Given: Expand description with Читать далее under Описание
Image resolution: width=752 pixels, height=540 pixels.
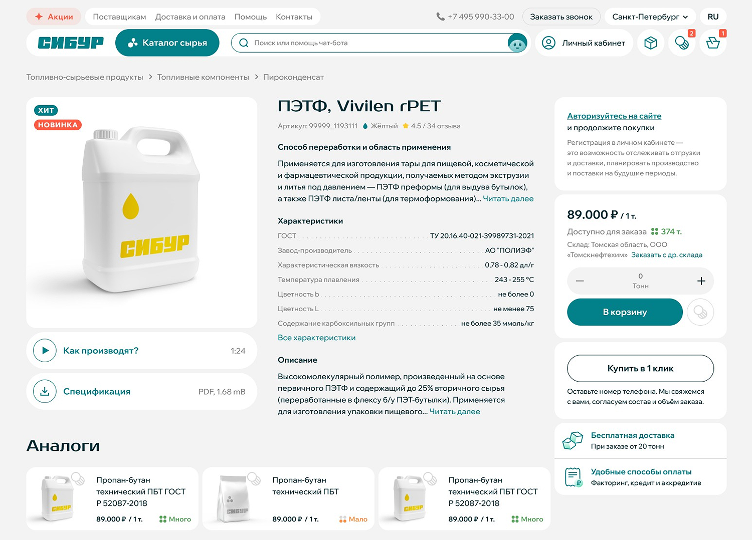Looking at the screenshot, I should click(455, 412).
